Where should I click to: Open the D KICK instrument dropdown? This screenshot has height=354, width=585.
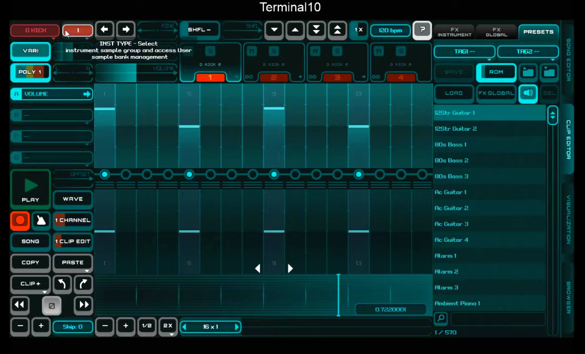point(35,30)
